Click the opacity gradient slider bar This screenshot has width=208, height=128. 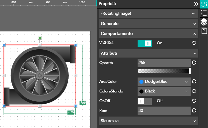tap(164, 71)
